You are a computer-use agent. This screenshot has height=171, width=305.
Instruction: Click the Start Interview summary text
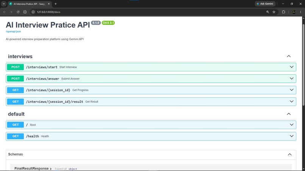68,67
